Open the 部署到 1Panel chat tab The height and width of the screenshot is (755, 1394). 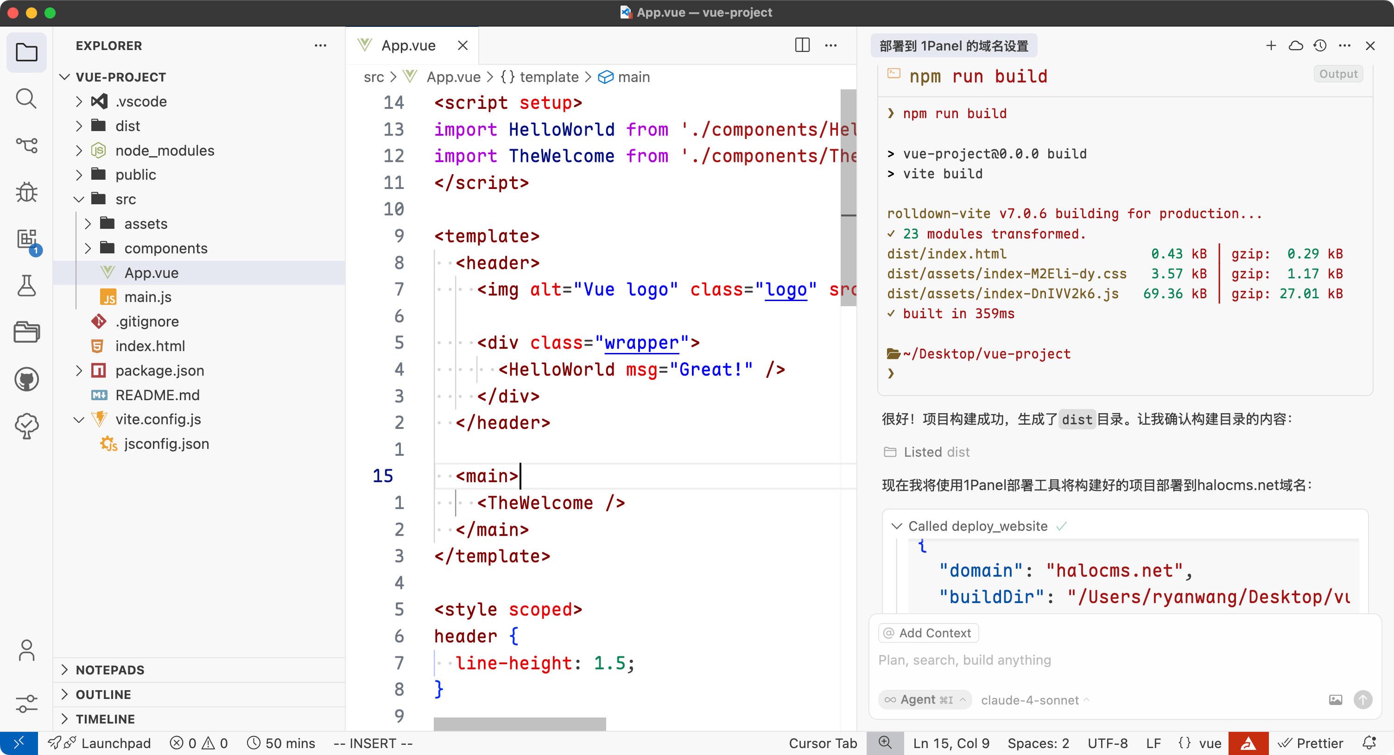tap(953, 46)
